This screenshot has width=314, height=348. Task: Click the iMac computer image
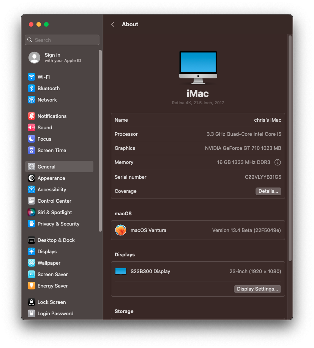pos(198,67)
